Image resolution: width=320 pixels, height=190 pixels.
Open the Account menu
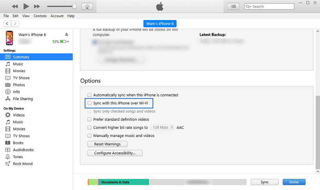click(57, 16)
